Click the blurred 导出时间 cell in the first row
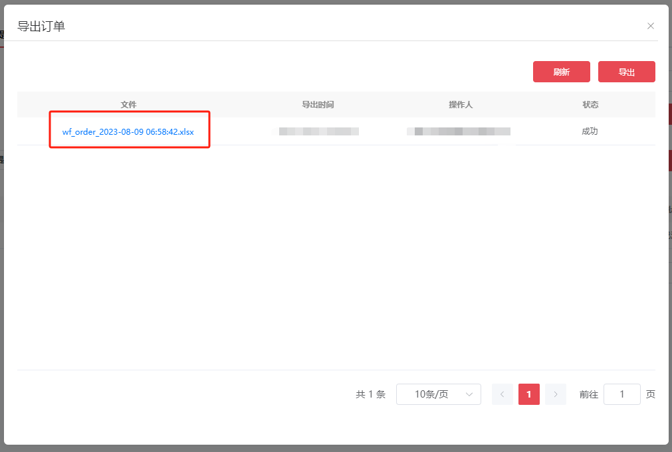This screenshot has height=452, width=672. tap(318, 131)
